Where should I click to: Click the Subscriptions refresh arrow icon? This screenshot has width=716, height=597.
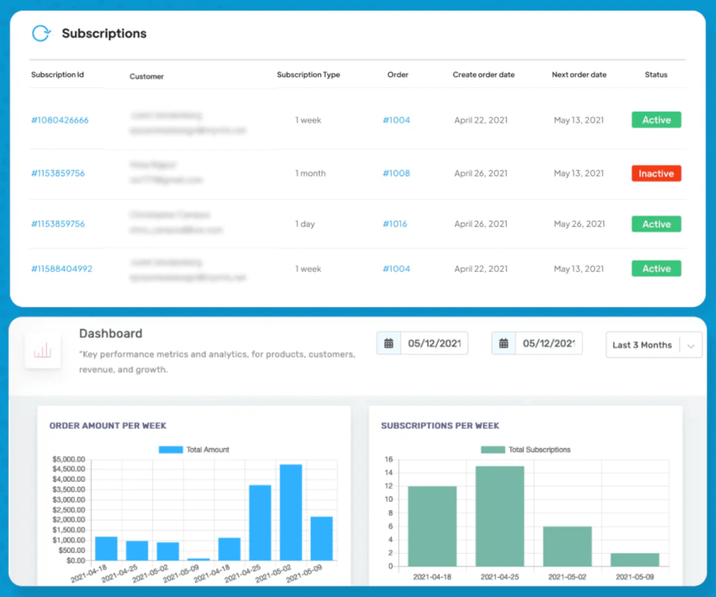pos(41,34)
